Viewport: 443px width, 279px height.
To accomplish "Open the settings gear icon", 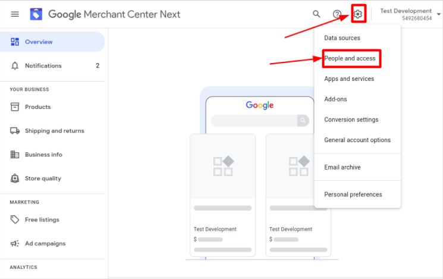I will [x=358, y=14].
